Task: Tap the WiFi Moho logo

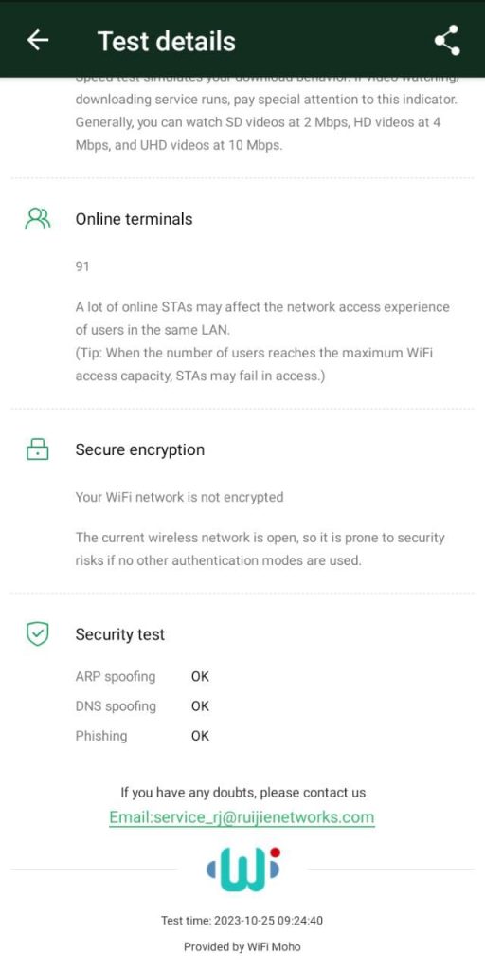Action: click(242, 870)
